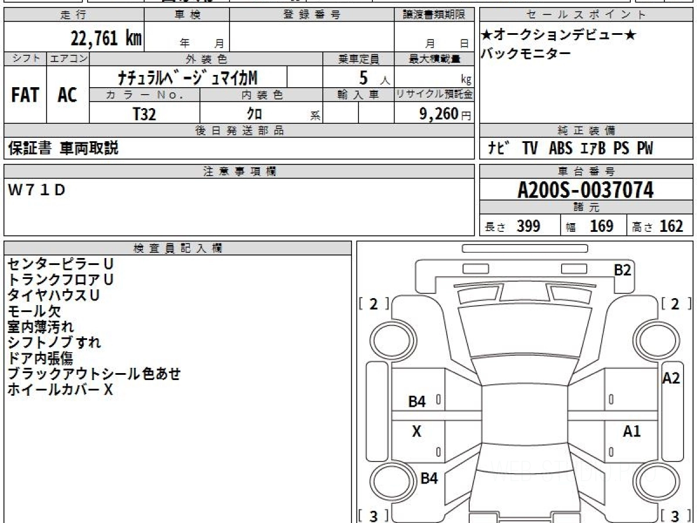
Task: Select the 保証書 車両取説 later-shipped parts text
Action: click(63, 148)
